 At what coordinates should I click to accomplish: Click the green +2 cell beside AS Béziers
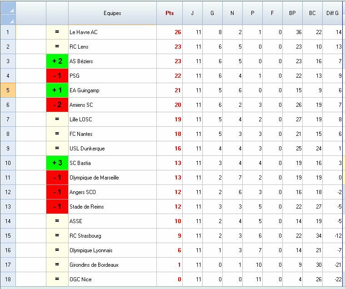point(57,61)
